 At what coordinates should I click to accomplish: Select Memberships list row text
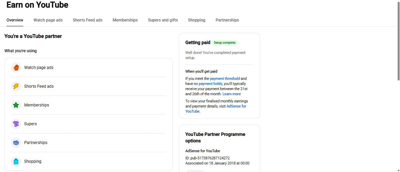click(x=37, y=105)
